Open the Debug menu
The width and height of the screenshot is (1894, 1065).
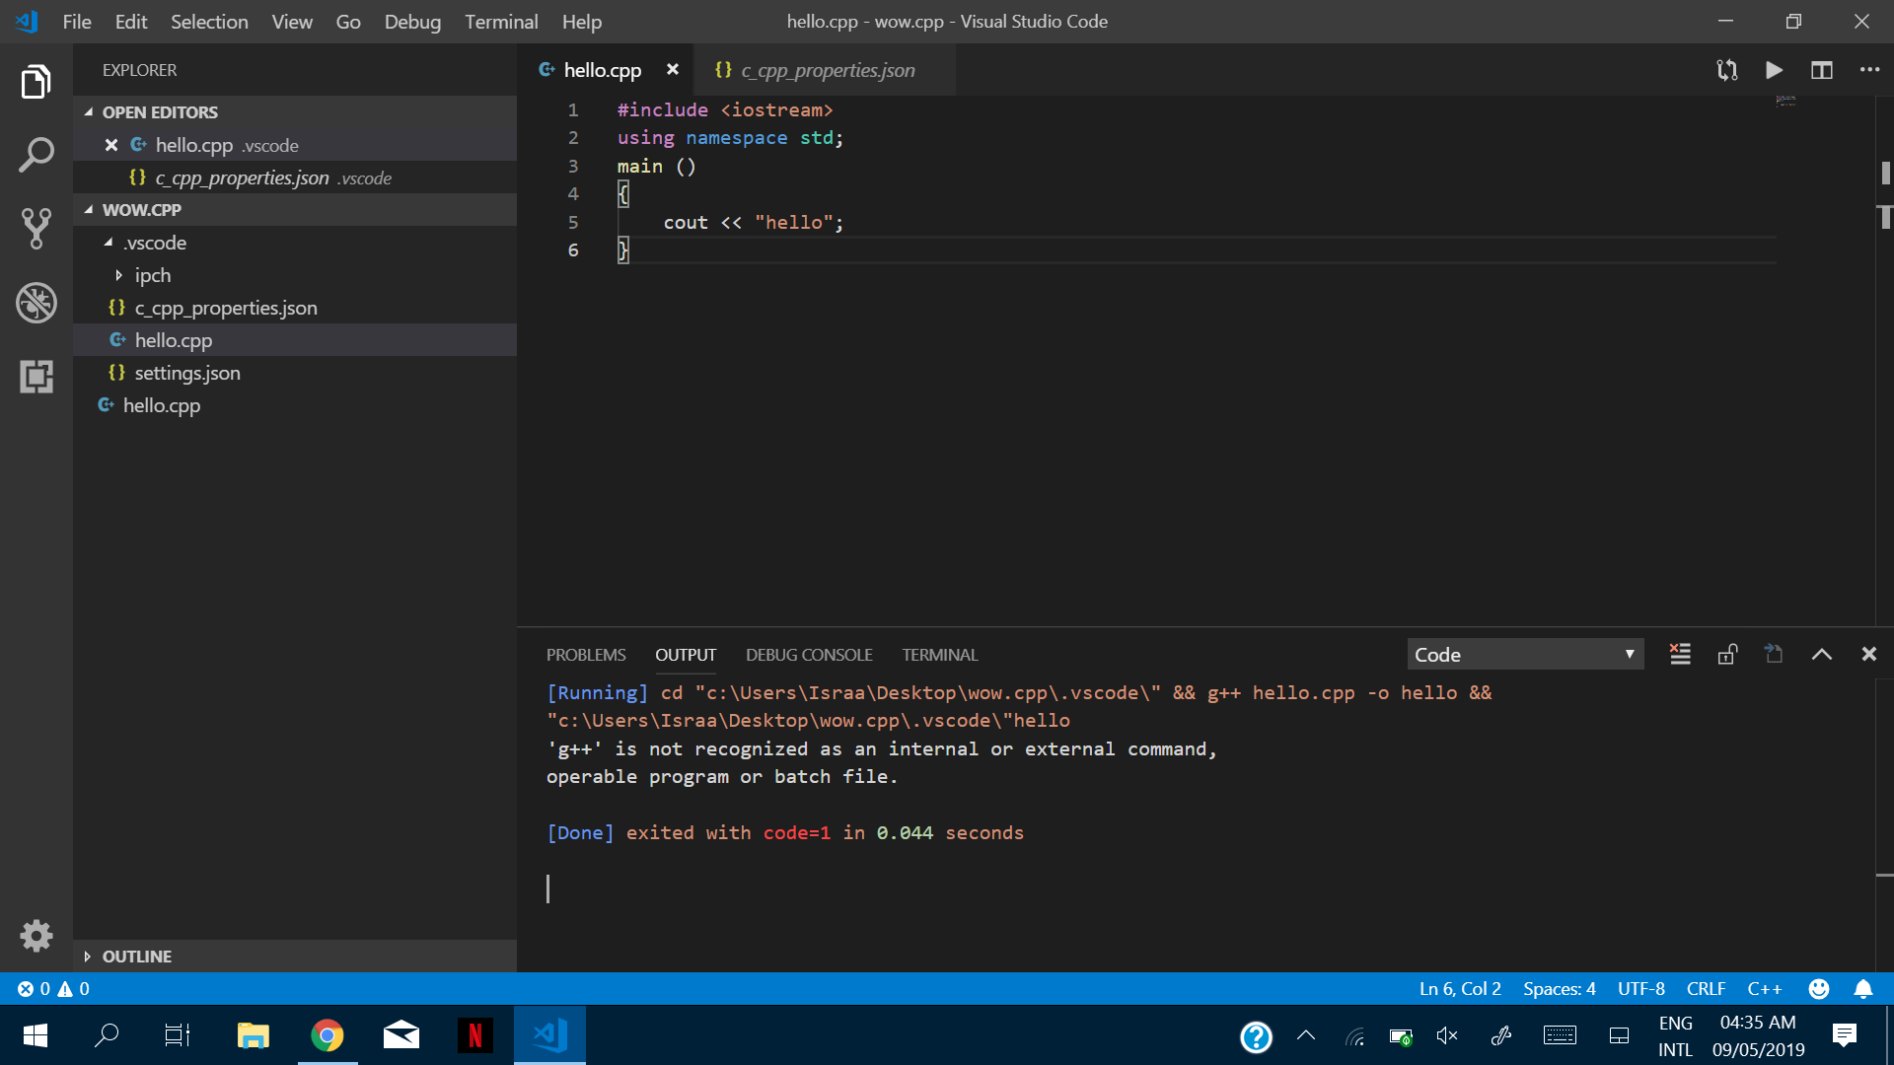point(412,22)
